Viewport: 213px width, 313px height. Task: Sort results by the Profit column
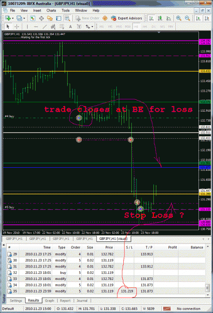[x=166, y=247]
